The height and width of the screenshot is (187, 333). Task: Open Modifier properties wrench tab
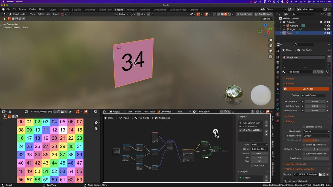(278, 89)
